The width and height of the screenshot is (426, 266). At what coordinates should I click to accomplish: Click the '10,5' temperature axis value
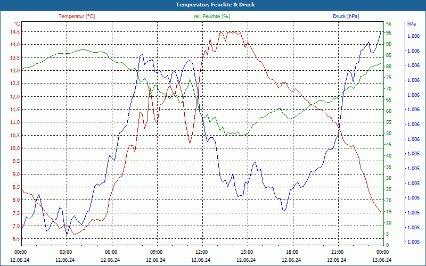click(x=15, y=135)
